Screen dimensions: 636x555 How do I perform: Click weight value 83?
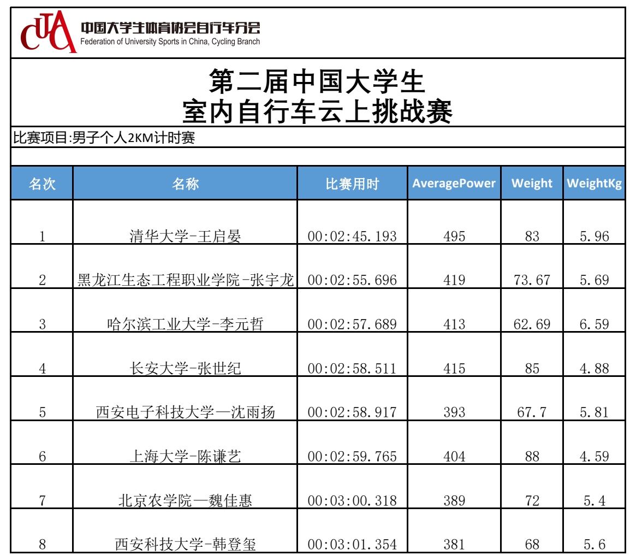[x=532, y=237]
